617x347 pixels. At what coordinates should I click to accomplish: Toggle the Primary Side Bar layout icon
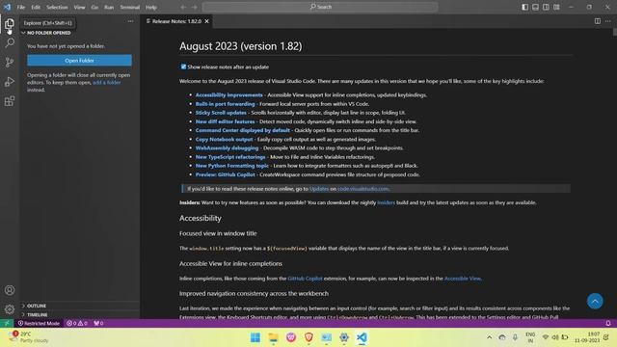524,7
